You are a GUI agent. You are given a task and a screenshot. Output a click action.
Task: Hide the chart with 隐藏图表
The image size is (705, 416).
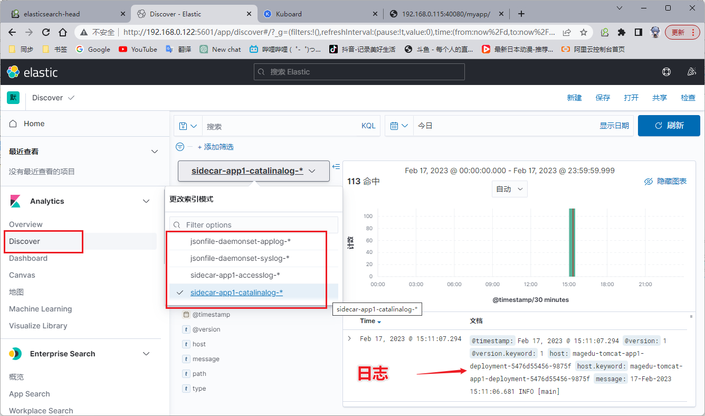(x=665, y=181)
